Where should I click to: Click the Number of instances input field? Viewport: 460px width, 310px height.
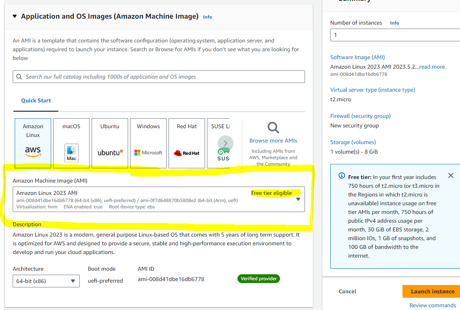tap(395, 35)
